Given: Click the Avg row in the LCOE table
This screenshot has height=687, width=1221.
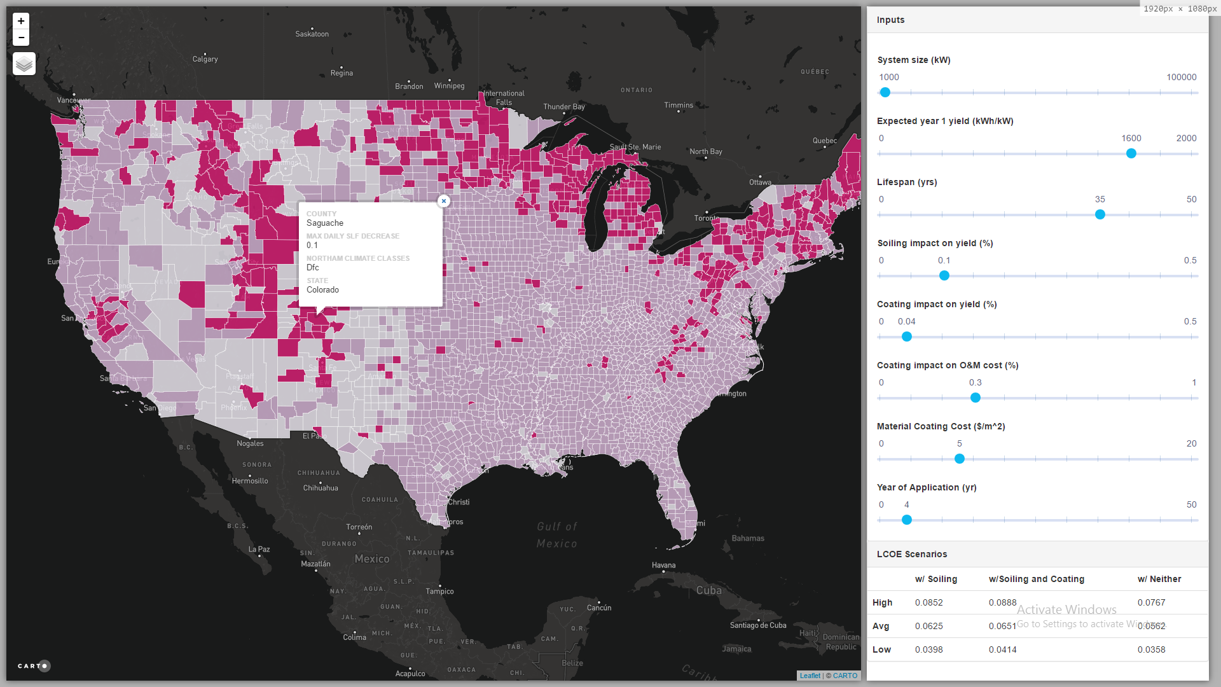Looking at the screenshot, I should [x=881, y=626].
